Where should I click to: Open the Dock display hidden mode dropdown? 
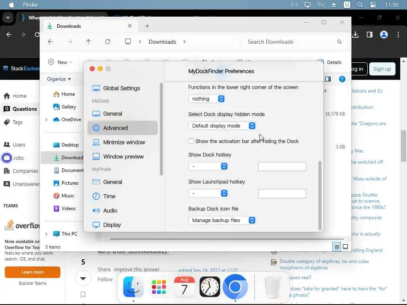[x=222, y=126]
